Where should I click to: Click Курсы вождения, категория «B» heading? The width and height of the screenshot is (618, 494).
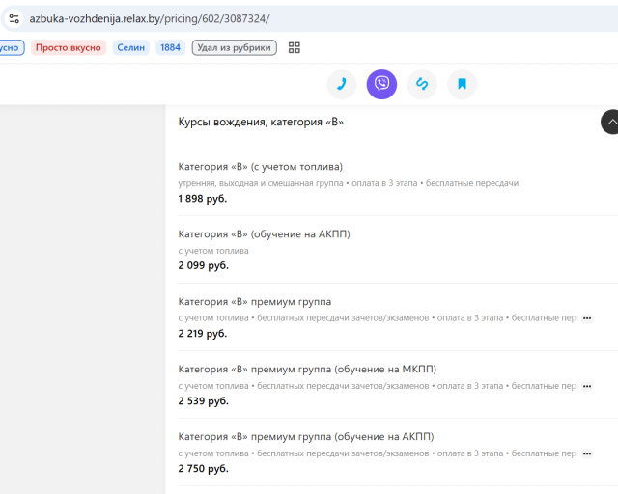pyautogui.click(x=261, y=122)
